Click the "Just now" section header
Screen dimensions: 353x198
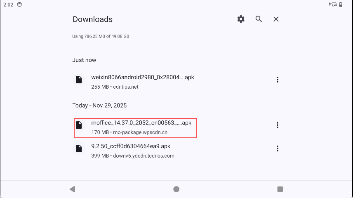[84, 60]
